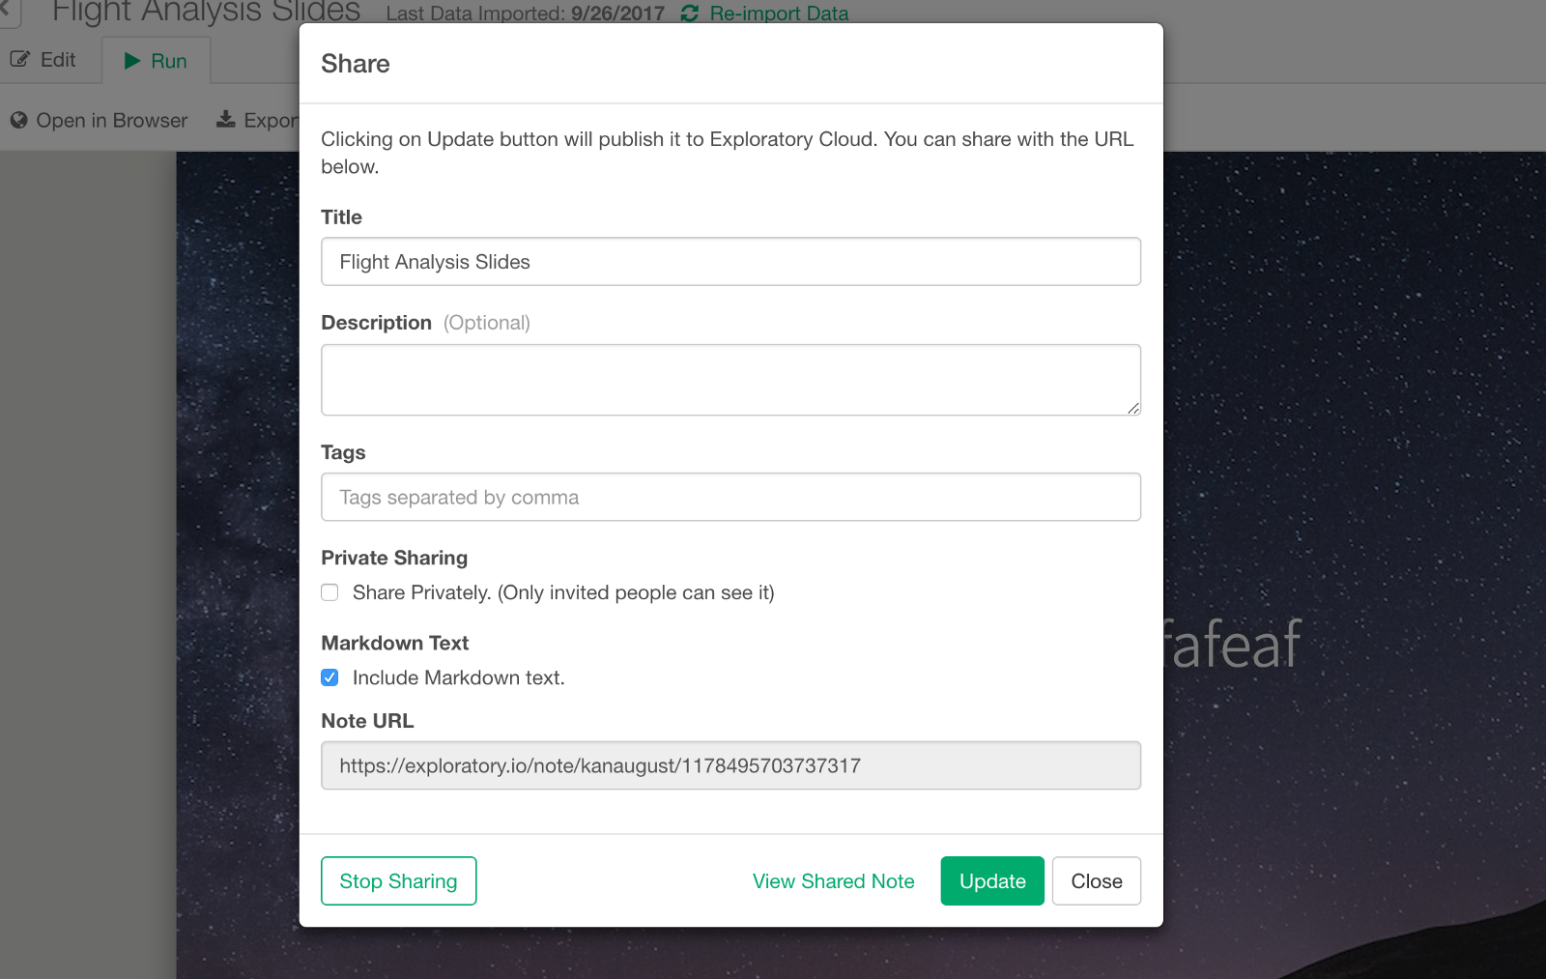The image size is (1546, 979).
Task: Click the 'Share Privately' label text
Action: coord(563,592)
